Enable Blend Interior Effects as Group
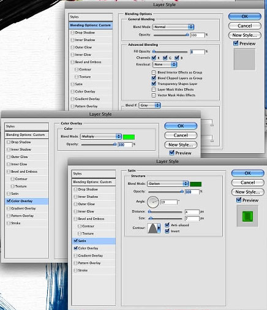The image size is (267, 310). (154, 72)
